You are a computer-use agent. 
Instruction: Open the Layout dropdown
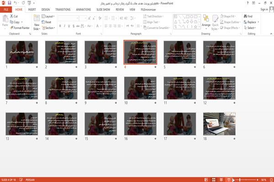48,16
